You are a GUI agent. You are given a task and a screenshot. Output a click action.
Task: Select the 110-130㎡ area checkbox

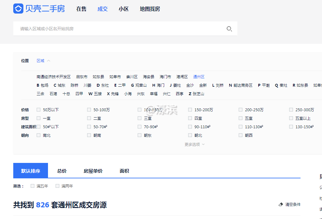pyautogui.click(x=240, y=126)
